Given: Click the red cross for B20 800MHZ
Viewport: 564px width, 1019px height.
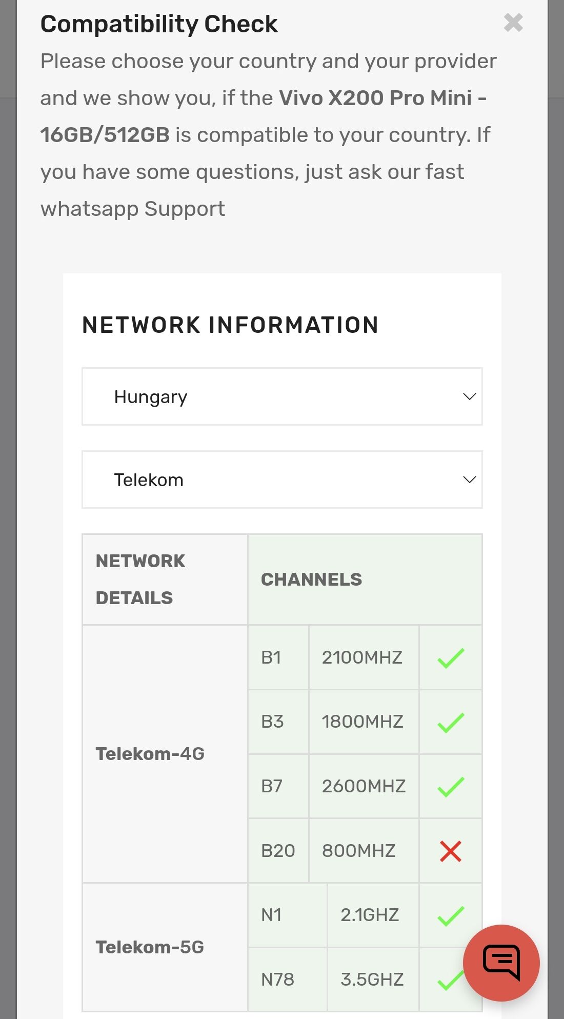Looking at the screenshot, I should click(x=451, y=851).
